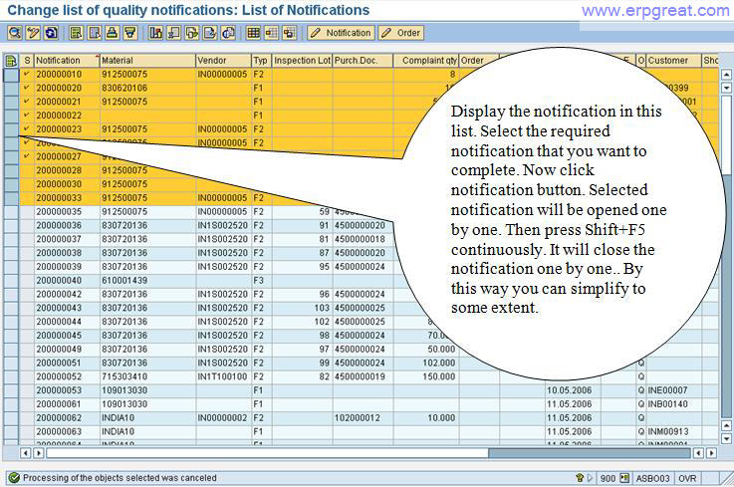The height and width of the screenshot is (487, 734).
Task: Click ASBO03 in the status bar
Action: coord(652,478)
